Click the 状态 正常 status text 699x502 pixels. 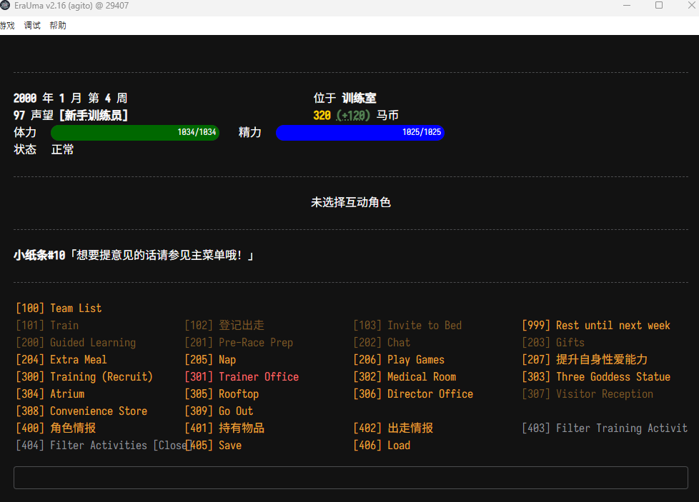click(x=44, y=150)
